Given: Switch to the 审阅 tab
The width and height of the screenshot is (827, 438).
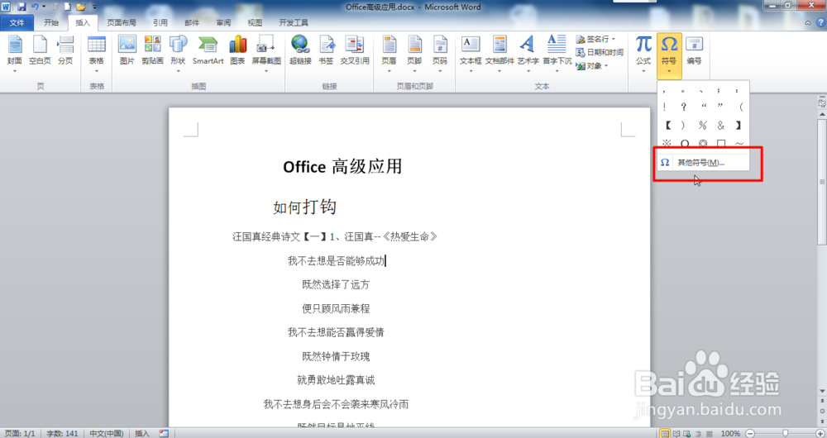Looking at the screenshot, I should (223, 22).
